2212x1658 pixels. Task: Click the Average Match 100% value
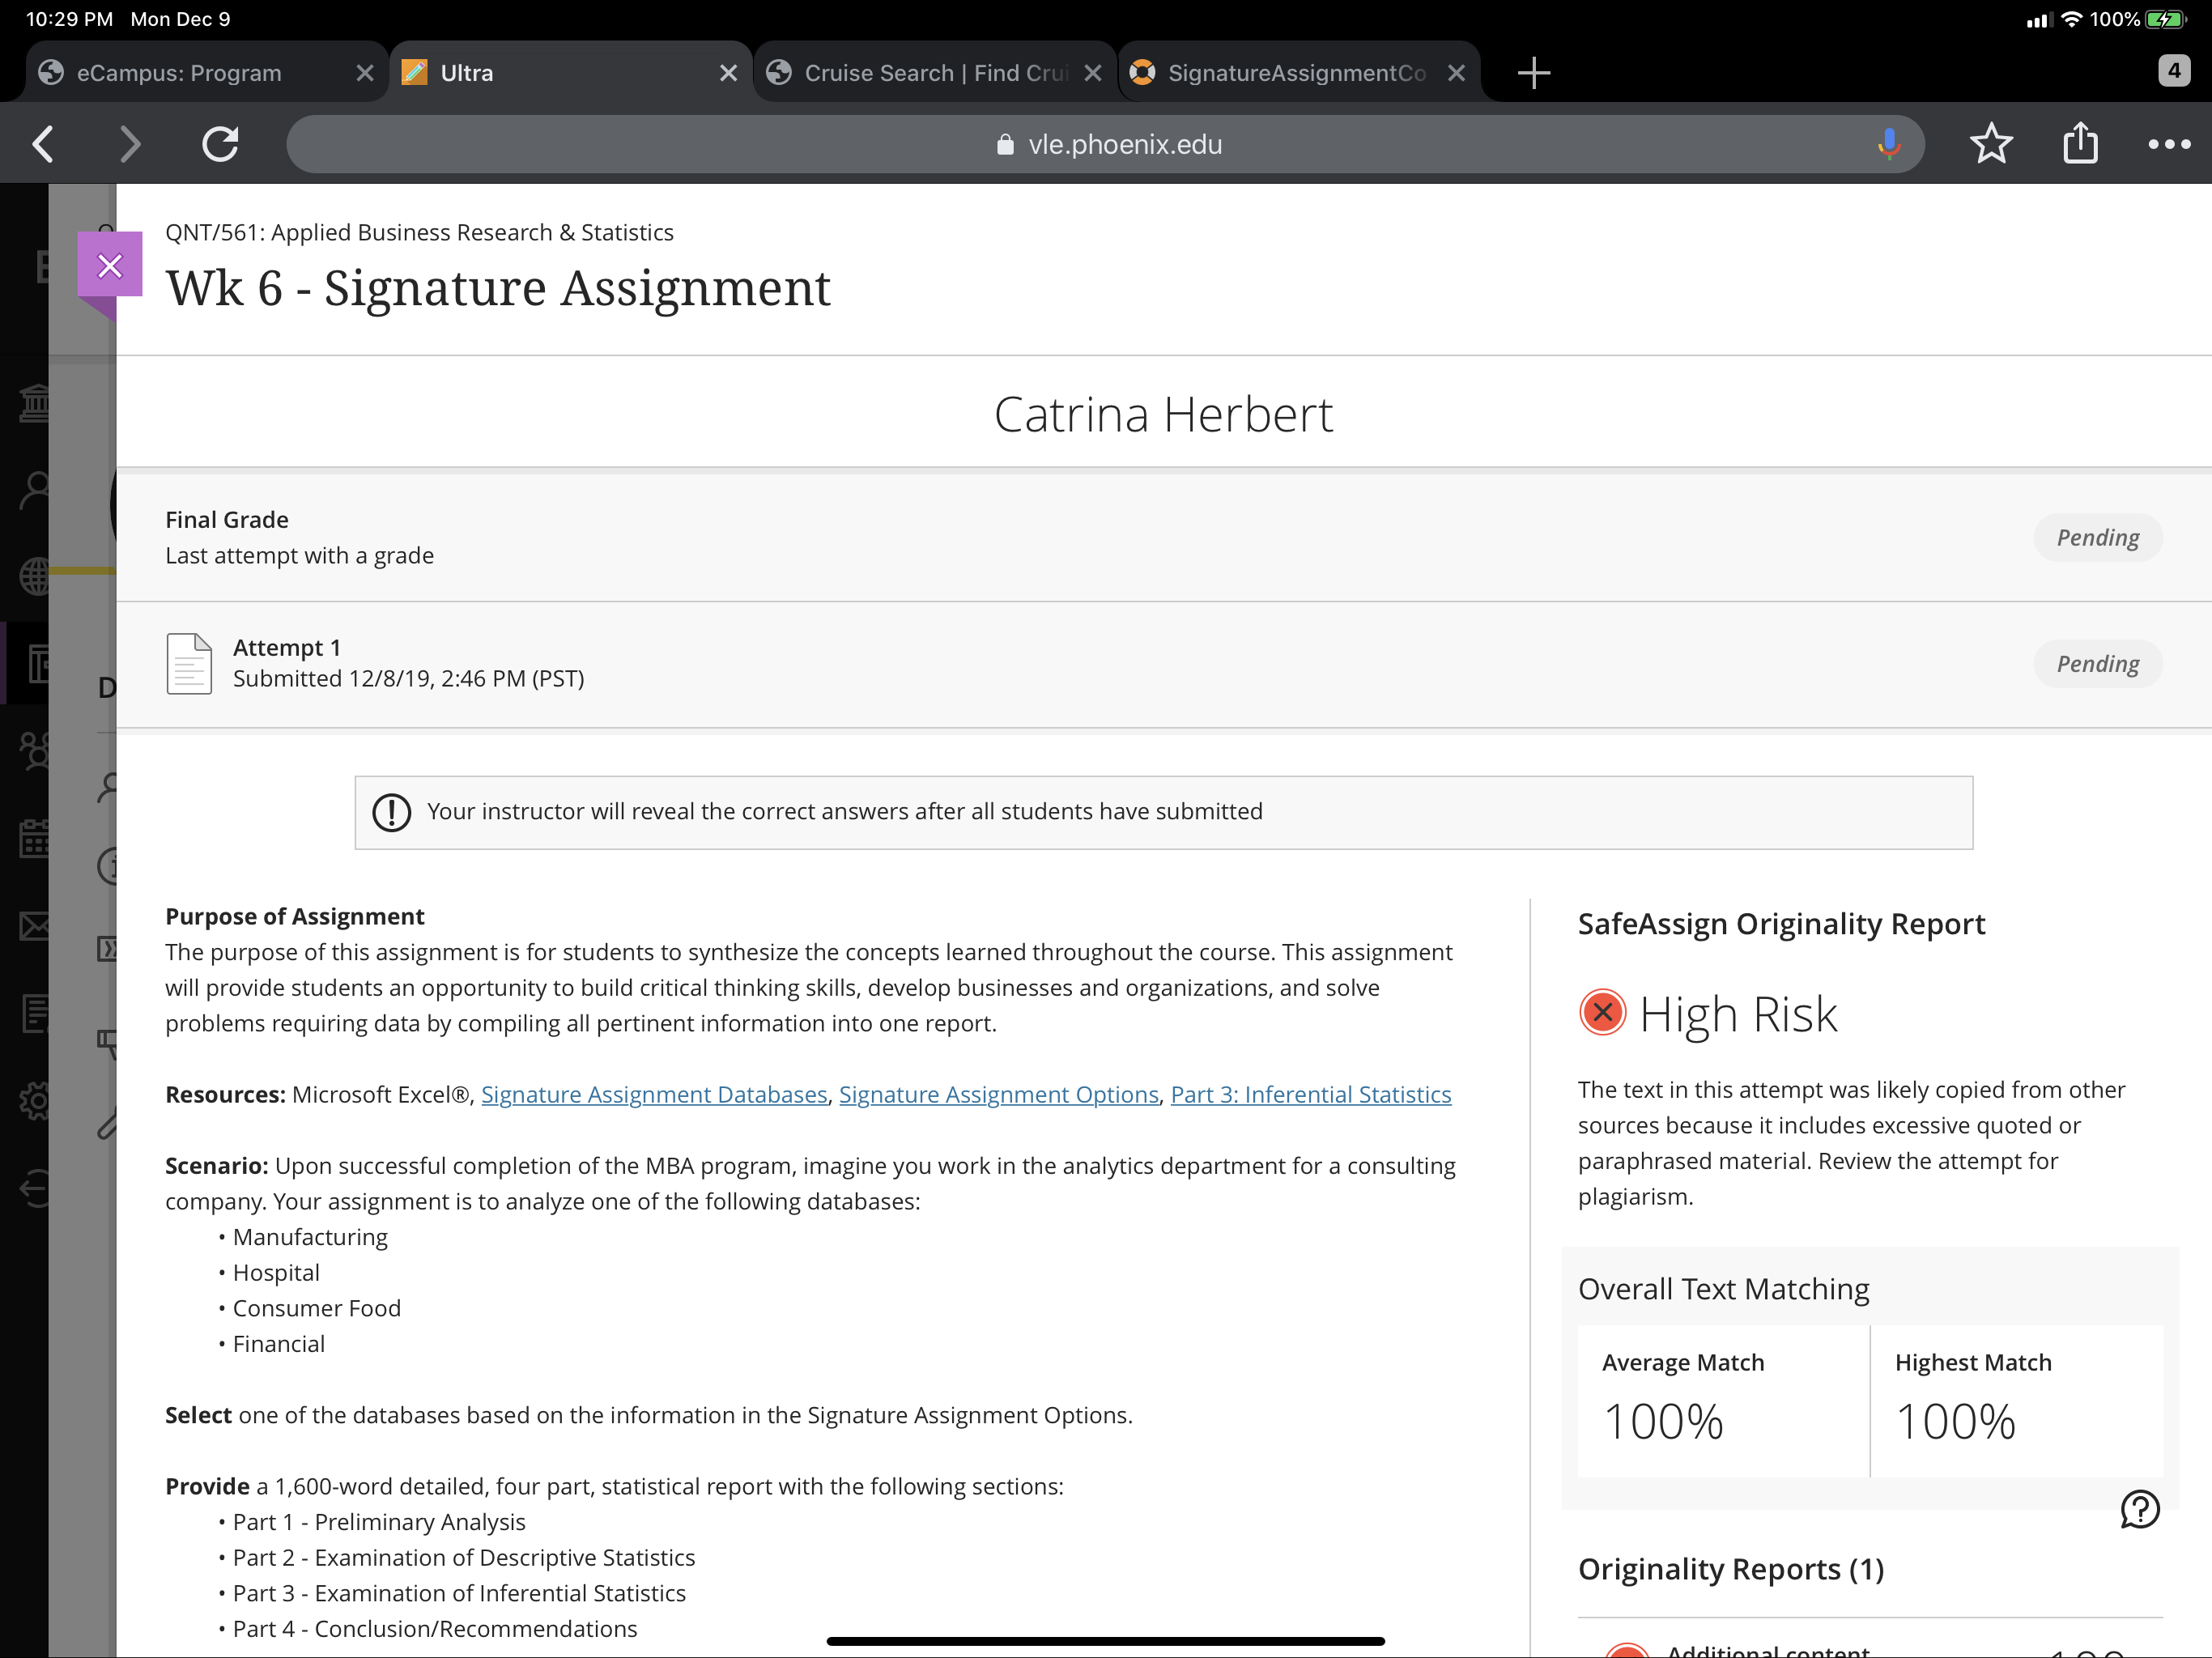1663,1421
